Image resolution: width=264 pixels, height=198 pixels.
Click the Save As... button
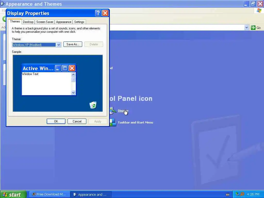point(73,44)
